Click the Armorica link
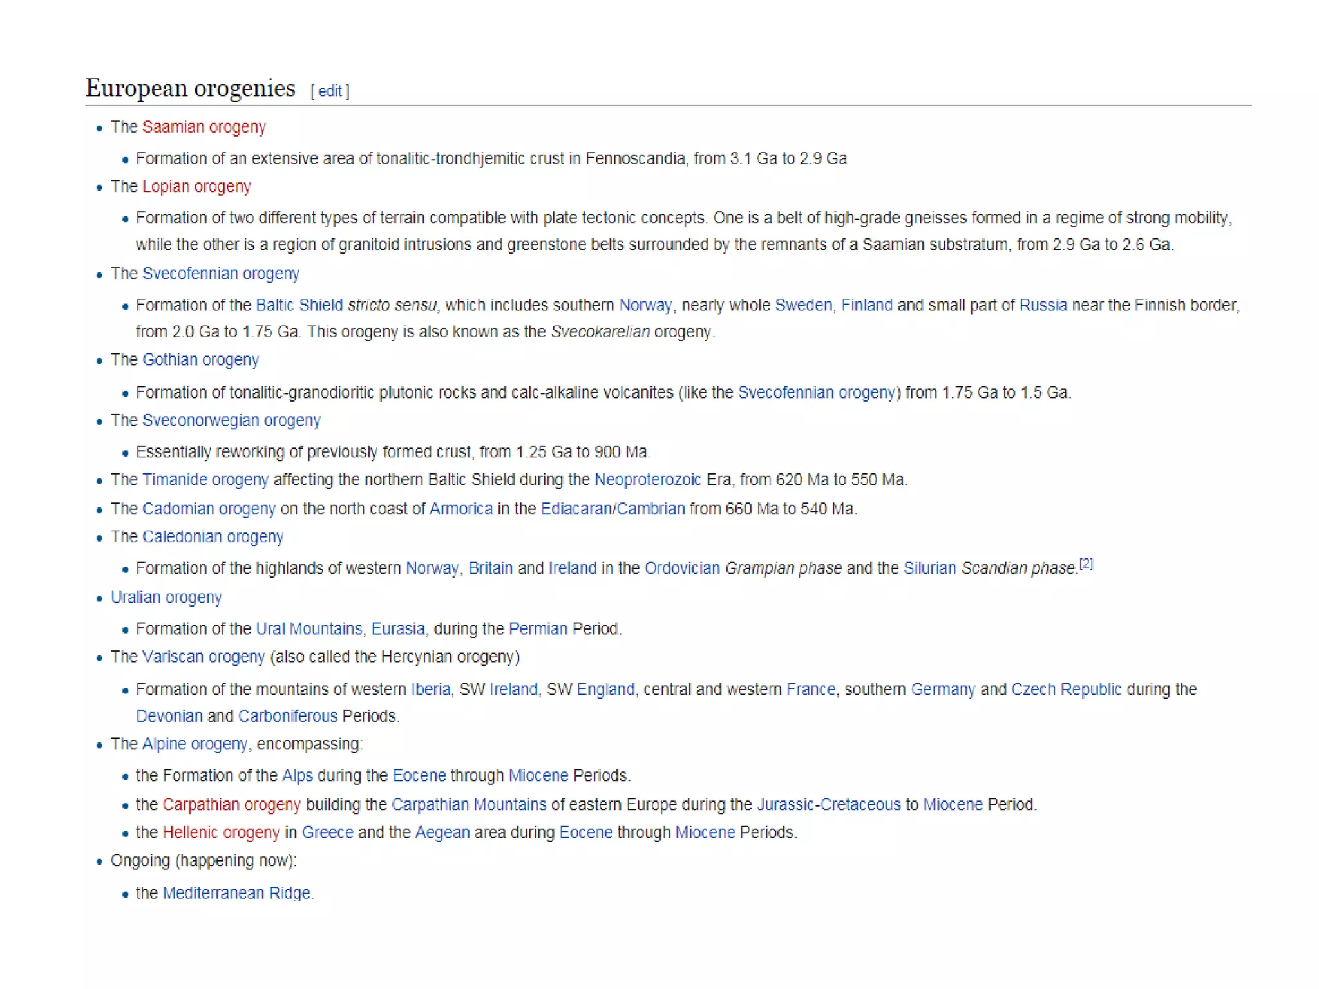1319x989 pixels. tap(460, 509)
